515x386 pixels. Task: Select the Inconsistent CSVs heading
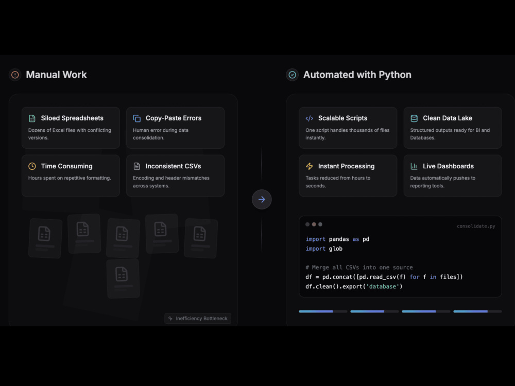pos(173,166)
